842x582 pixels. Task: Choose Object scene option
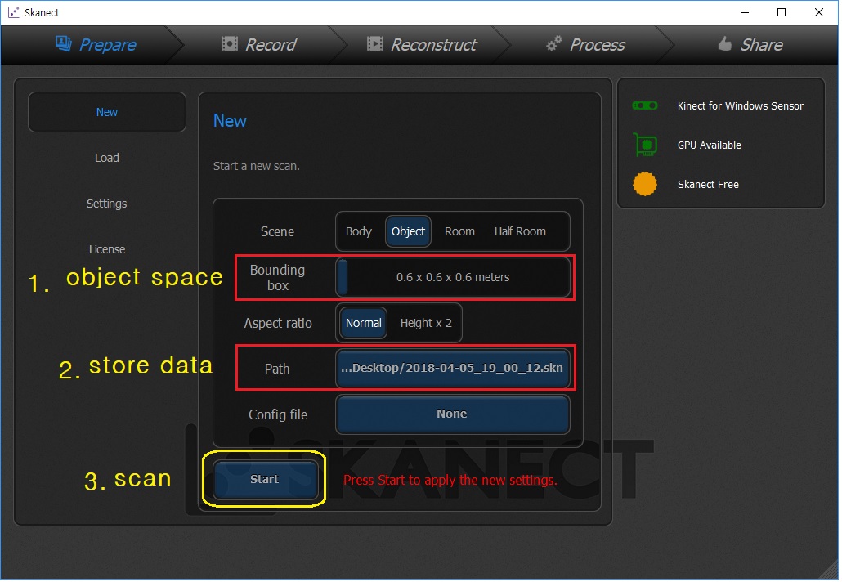click(408, 231)
